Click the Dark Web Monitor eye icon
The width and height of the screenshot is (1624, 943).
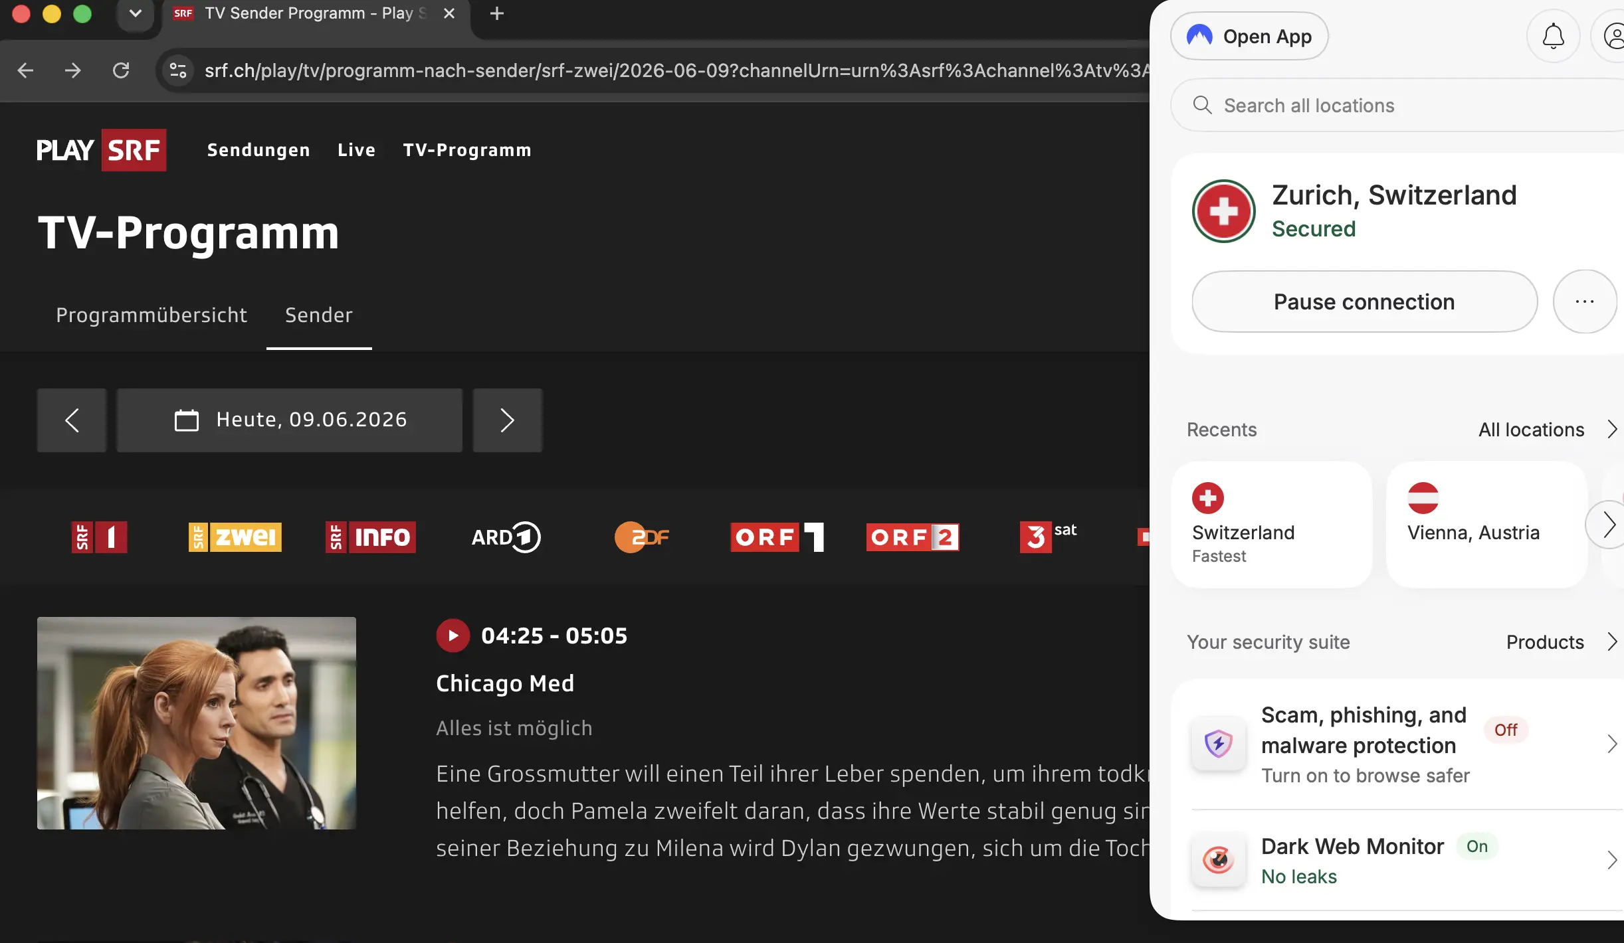(1219, 860)
